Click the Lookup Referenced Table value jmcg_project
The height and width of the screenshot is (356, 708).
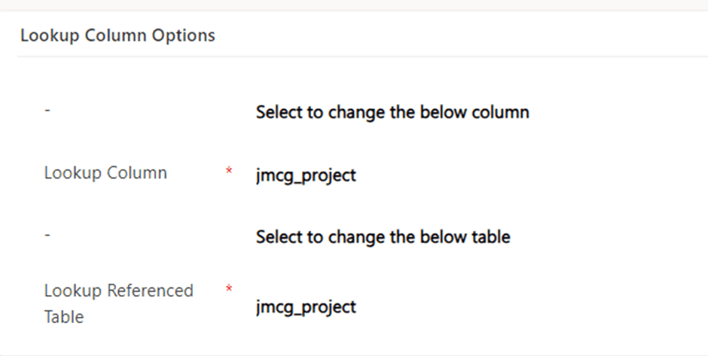click(306, 307)
